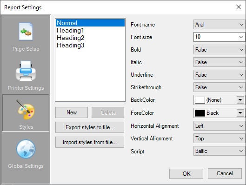Open the Vertical Alignment dropdown
The height and width of the screenshot is (185, 246).
click(x=219, y=139)
